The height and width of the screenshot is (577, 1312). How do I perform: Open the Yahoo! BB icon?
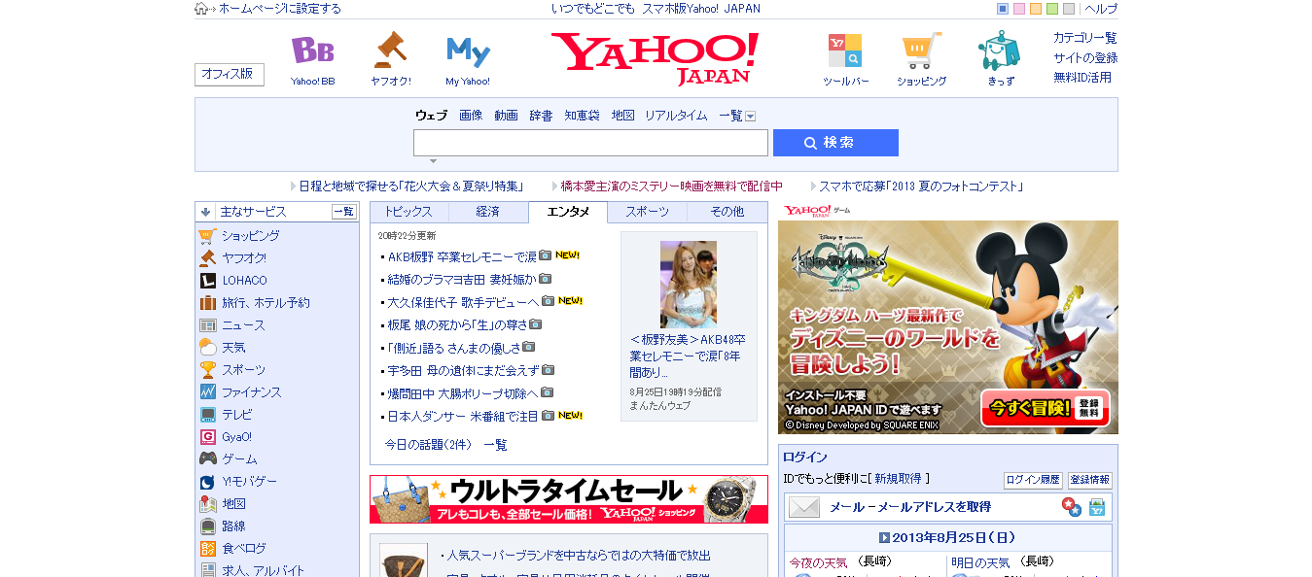(312, 51)
